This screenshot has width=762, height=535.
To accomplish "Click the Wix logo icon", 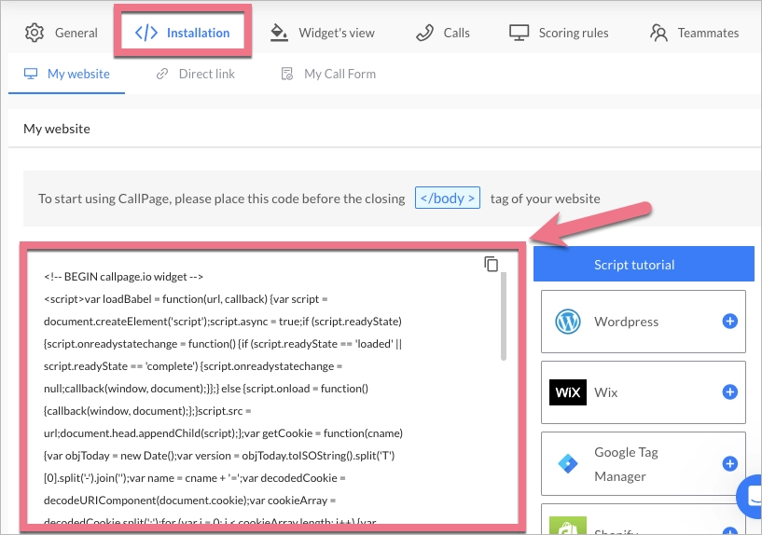I will pyautogui.click(x=568, y=392).
